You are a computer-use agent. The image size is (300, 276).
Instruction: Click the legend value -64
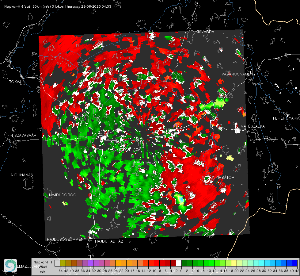coord(59,271)
